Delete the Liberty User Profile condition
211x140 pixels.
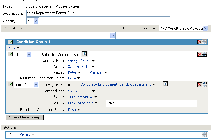tap(200, 85)
